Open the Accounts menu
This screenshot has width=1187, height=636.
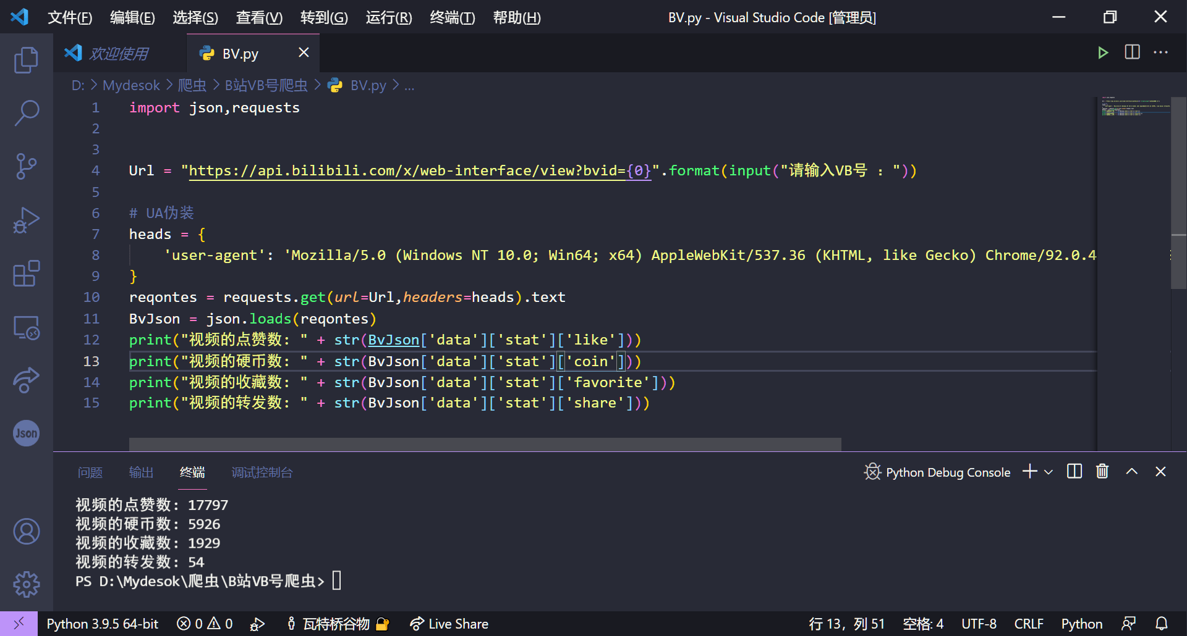click(x=26, y=531)
